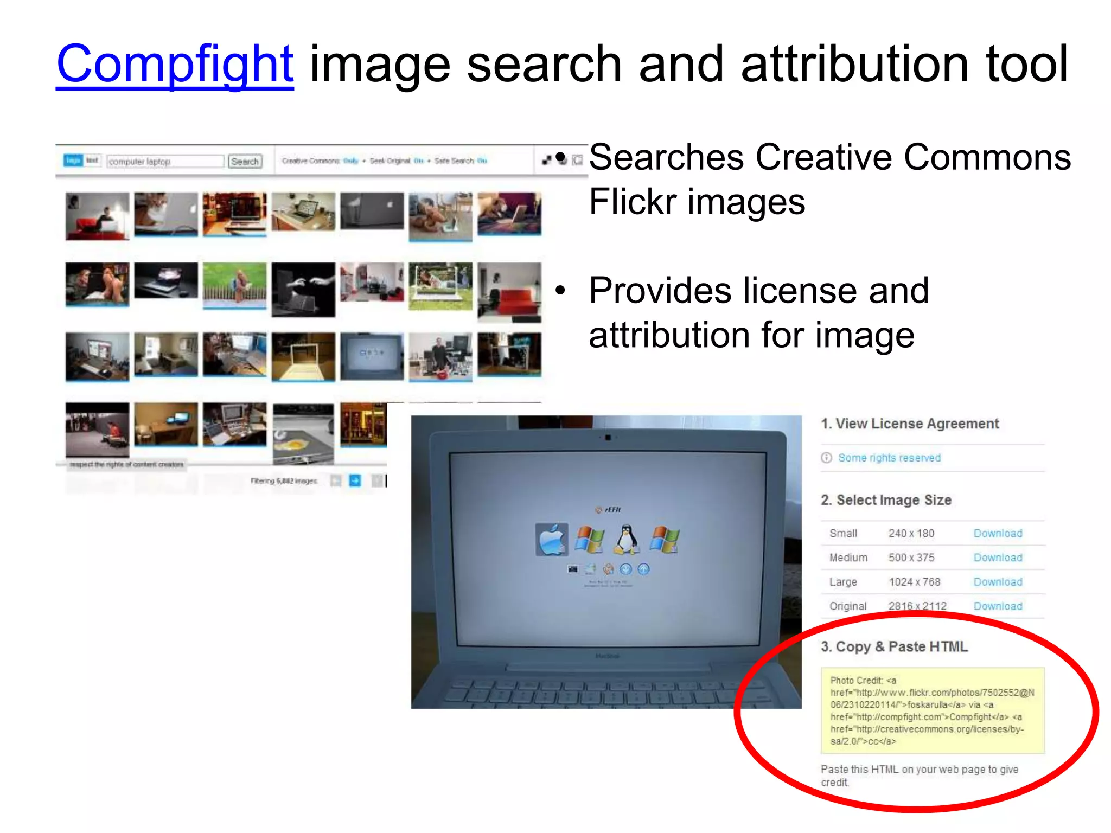Click the info icon beside Some rights reserved
Screen dimensions: 1111x833
click(826, 458)
